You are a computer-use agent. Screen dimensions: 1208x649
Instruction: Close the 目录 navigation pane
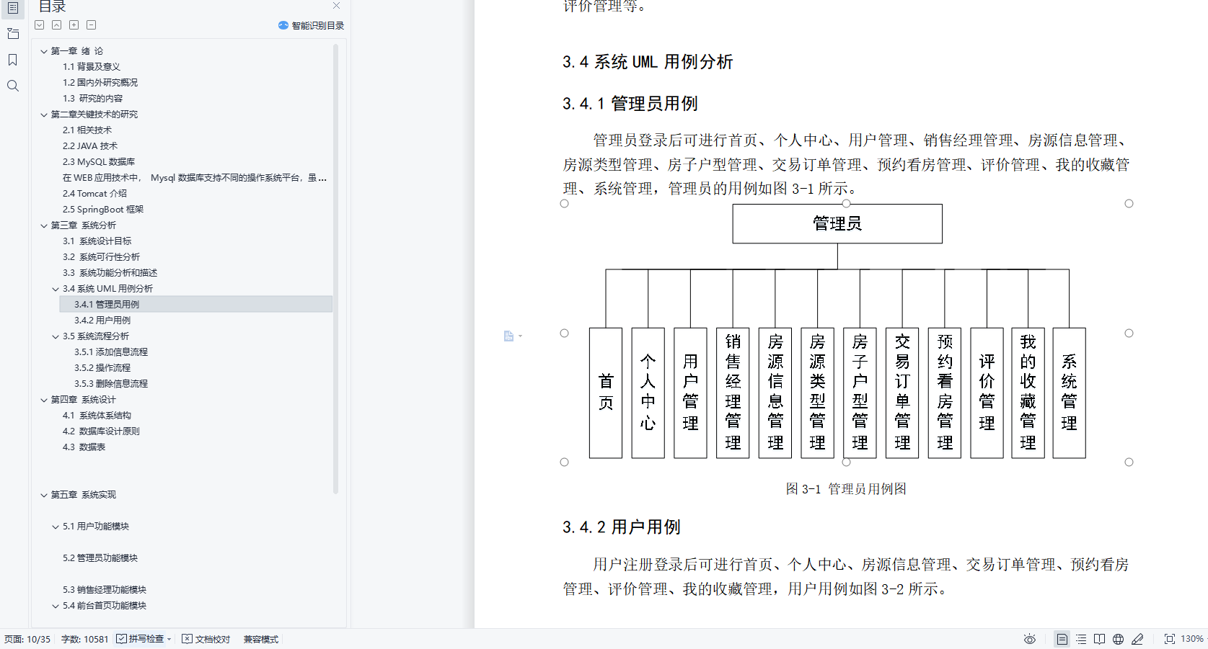336,6
